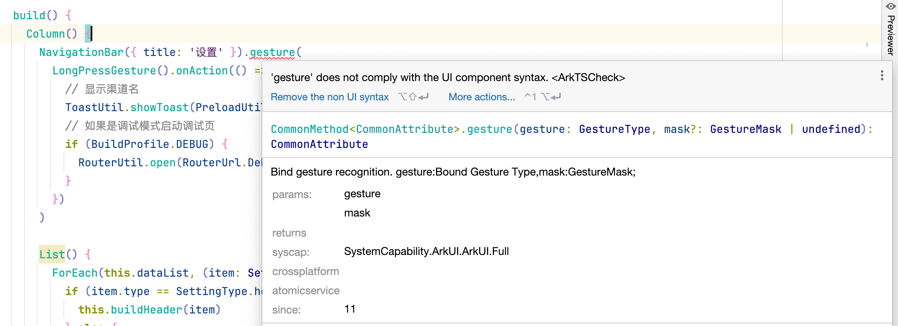This screenshot has height=326, width=898.
Task: Click the 'NavigationBar' component in code
Action: point(81,52)
